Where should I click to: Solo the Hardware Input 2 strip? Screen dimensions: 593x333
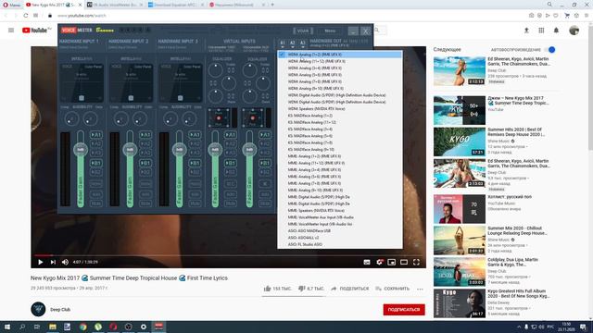[x=145, y=194]
